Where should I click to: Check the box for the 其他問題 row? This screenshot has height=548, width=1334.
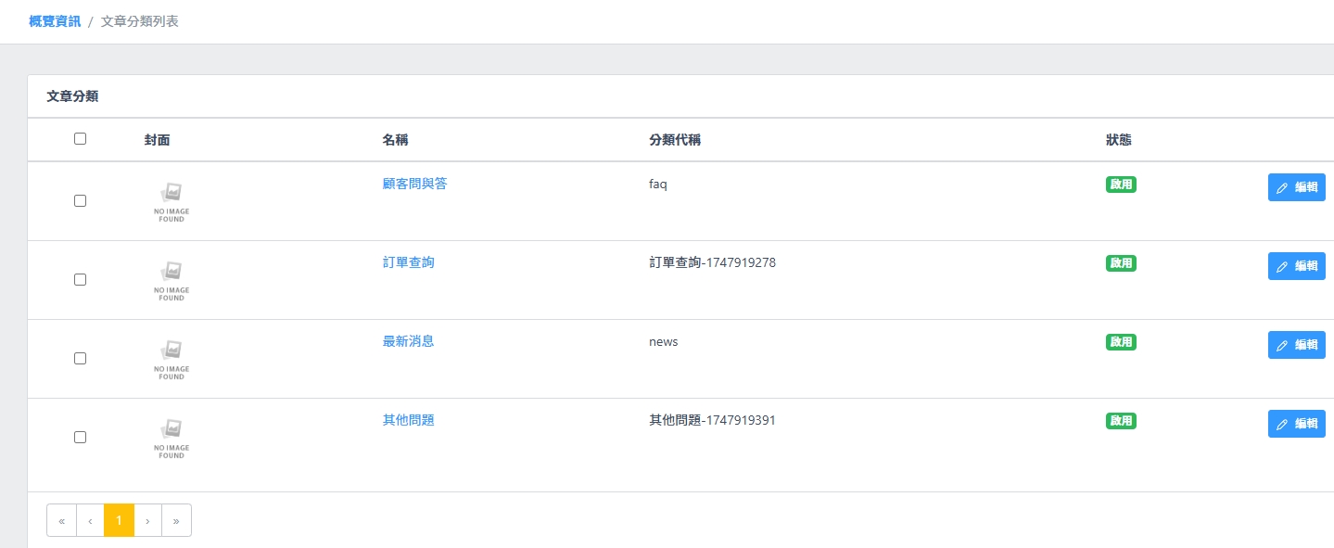point(80,437)
